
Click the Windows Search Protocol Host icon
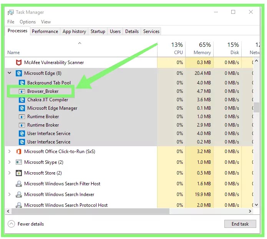pyautogui.click(x=19, y=205)
